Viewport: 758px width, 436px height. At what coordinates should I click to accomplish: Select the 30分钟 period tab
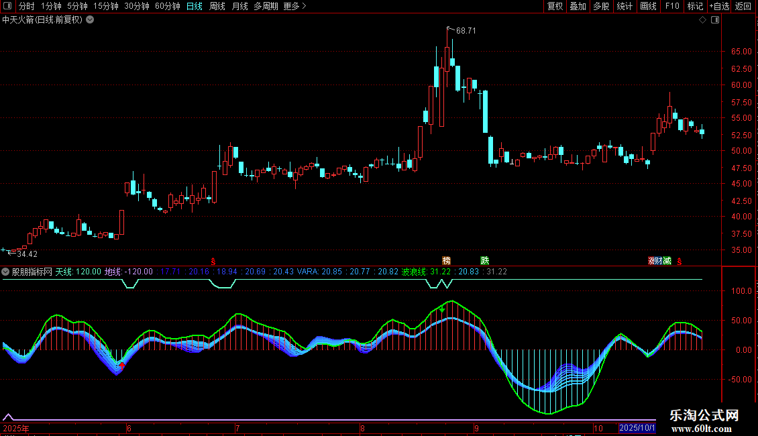[136, 7]
